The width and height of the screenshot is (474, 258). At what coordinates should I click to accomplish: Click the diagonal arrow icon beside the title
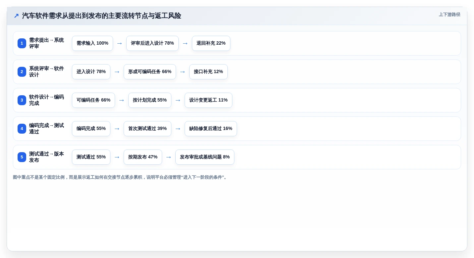[x=16, y=16]
